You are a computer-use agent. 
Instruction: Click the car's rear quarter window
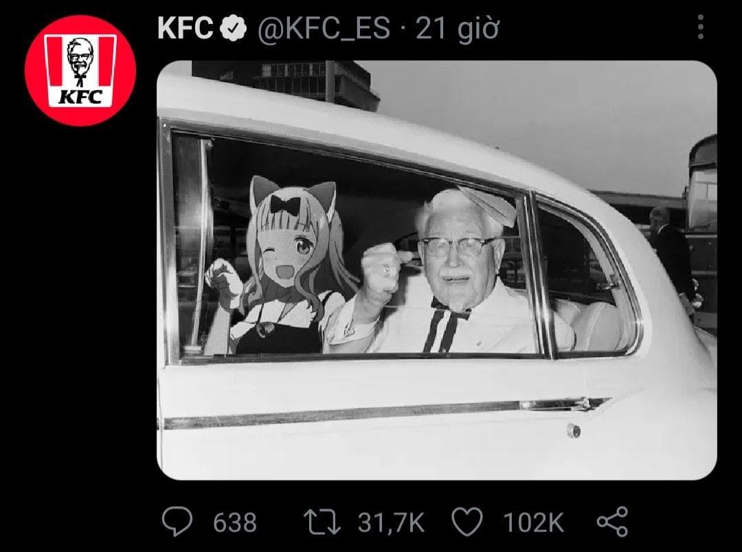click(x=587, y=279)
